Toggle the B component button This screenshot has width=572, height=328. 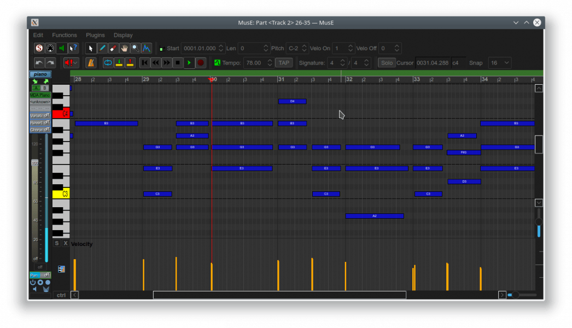click(44, 88)
